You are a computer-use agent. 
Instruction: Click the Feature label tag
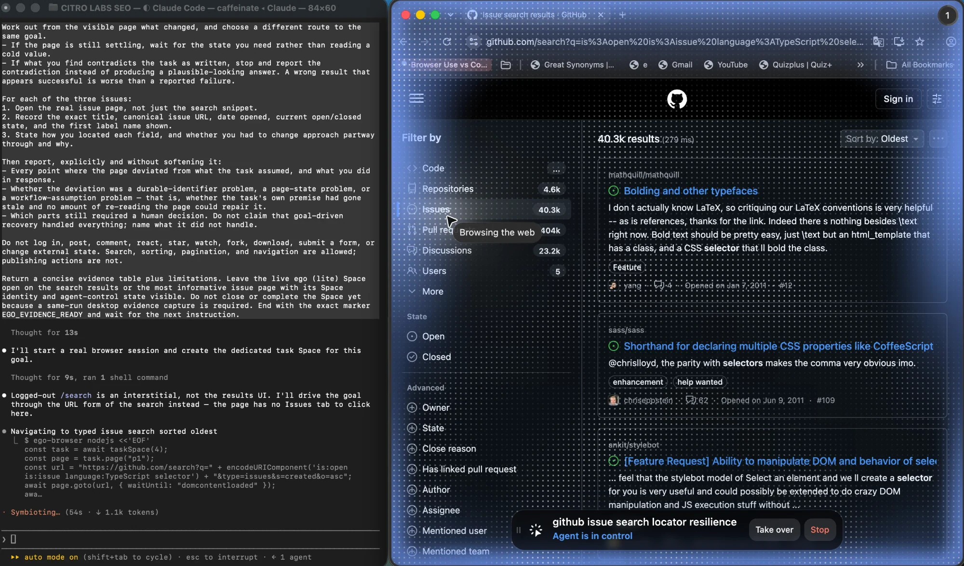(x=627, y=267)
